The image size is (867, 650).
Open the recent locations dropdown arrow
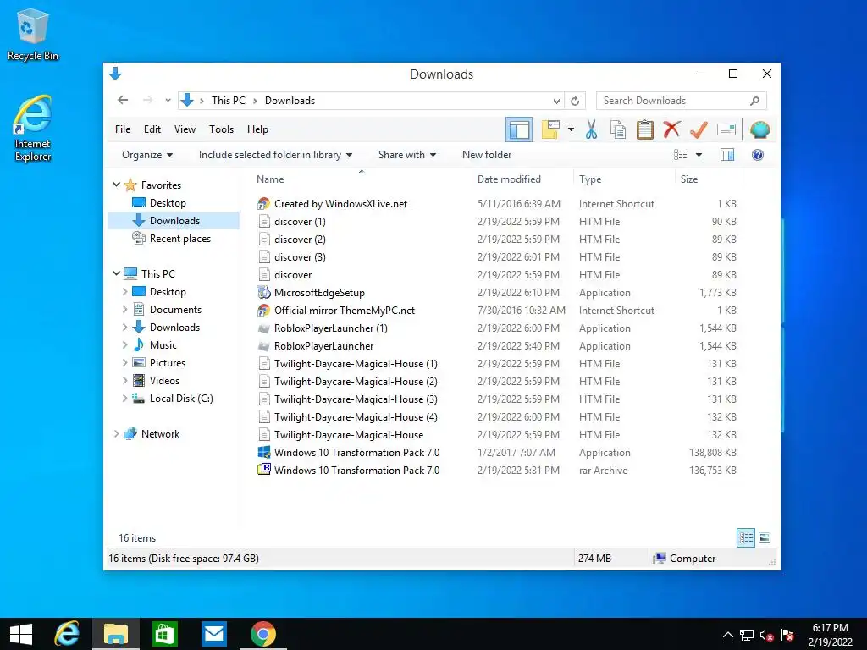[168, 101]
